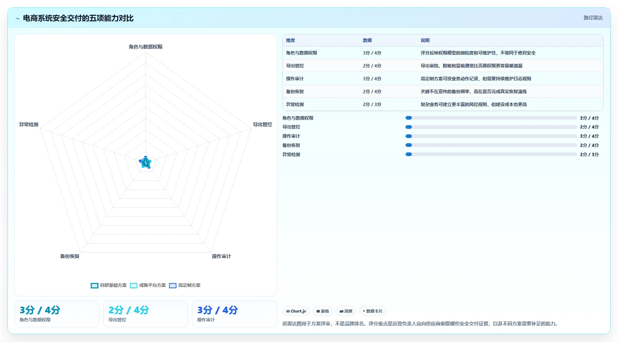The height and width of the screenshot is (342, 618).
Task: Click the 备份恢复 progress bar
Action: pyautogui.click(x=491, y=145)
